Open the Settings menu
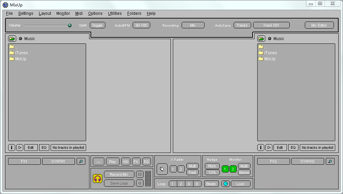Screen dimensions: 343x194 [26, 13]
